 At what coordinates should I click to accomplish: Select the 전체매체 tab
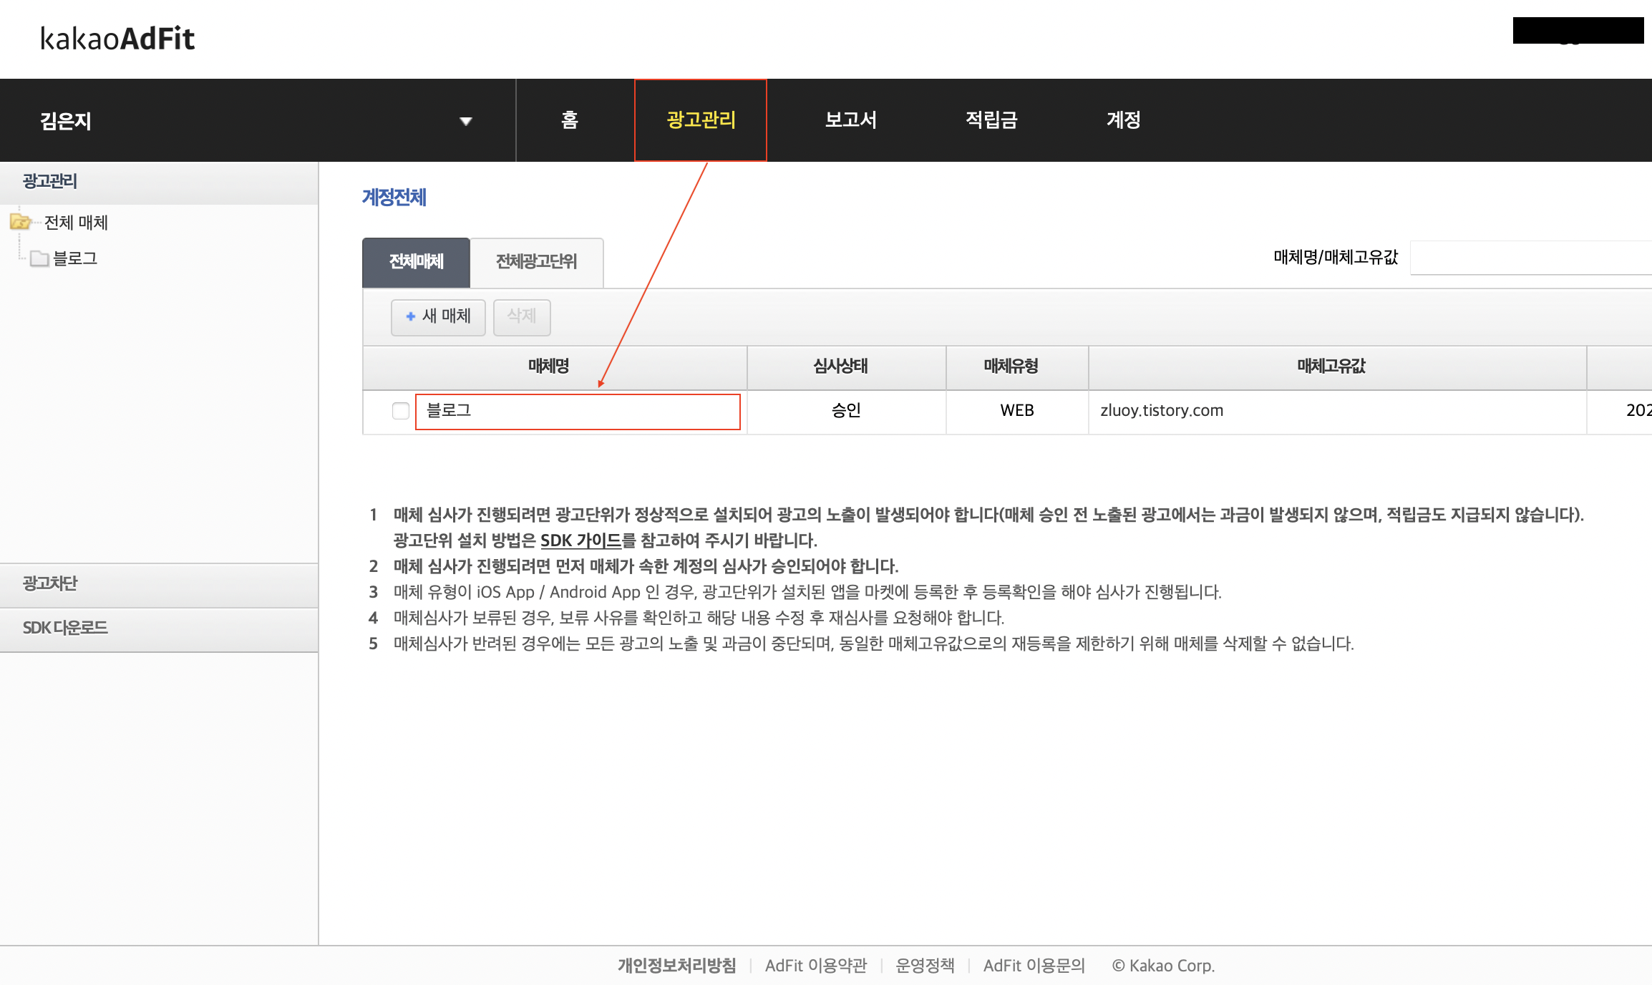416,262
